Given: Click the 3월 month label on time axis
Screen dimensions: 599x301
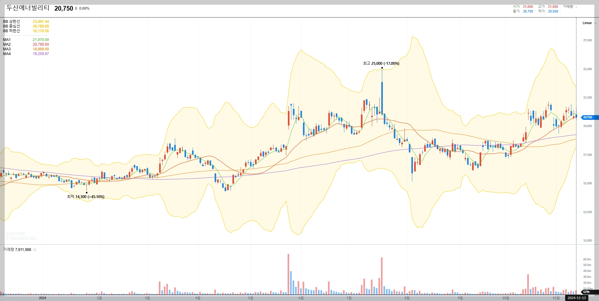Looking at the screenshot, I should coord(147,298).
